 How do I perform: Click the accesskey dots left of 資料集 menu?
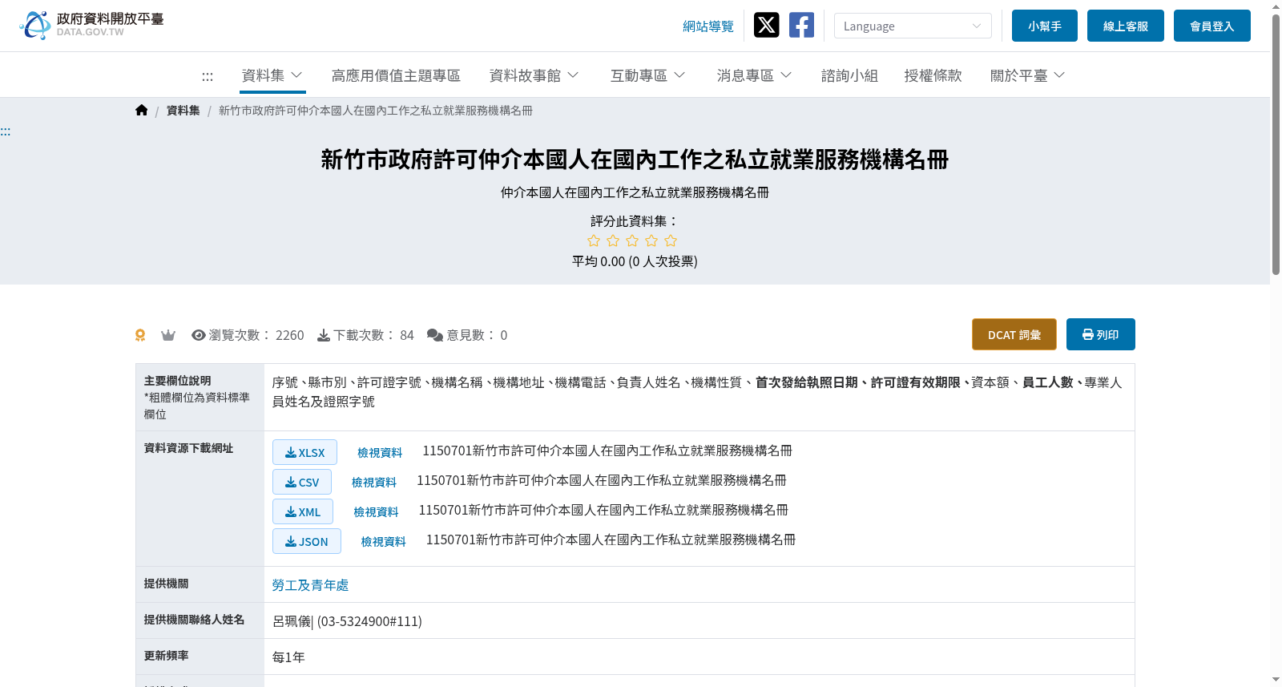coord(208,77)
